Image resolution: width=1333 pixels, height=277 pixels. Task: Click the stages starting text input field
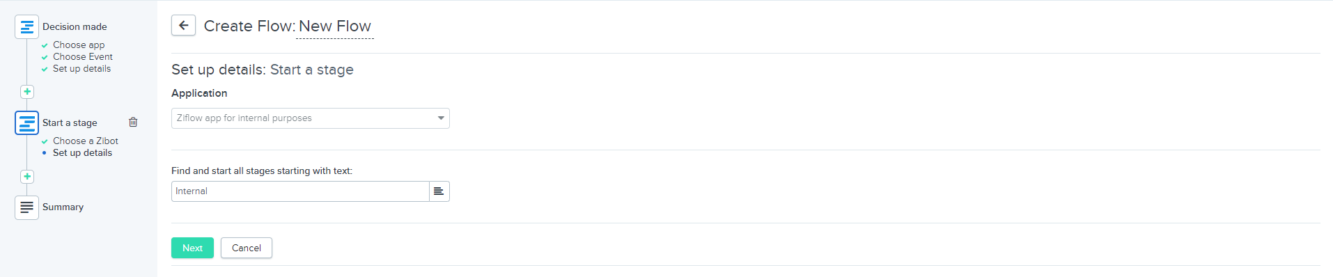click(x=300, y=191)
